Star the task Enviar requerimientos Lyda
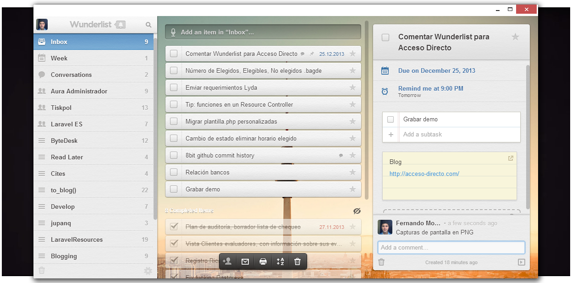 [x=352, y=87]
